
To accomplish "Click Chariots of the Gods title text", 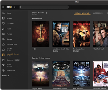I will pos(100,88).
